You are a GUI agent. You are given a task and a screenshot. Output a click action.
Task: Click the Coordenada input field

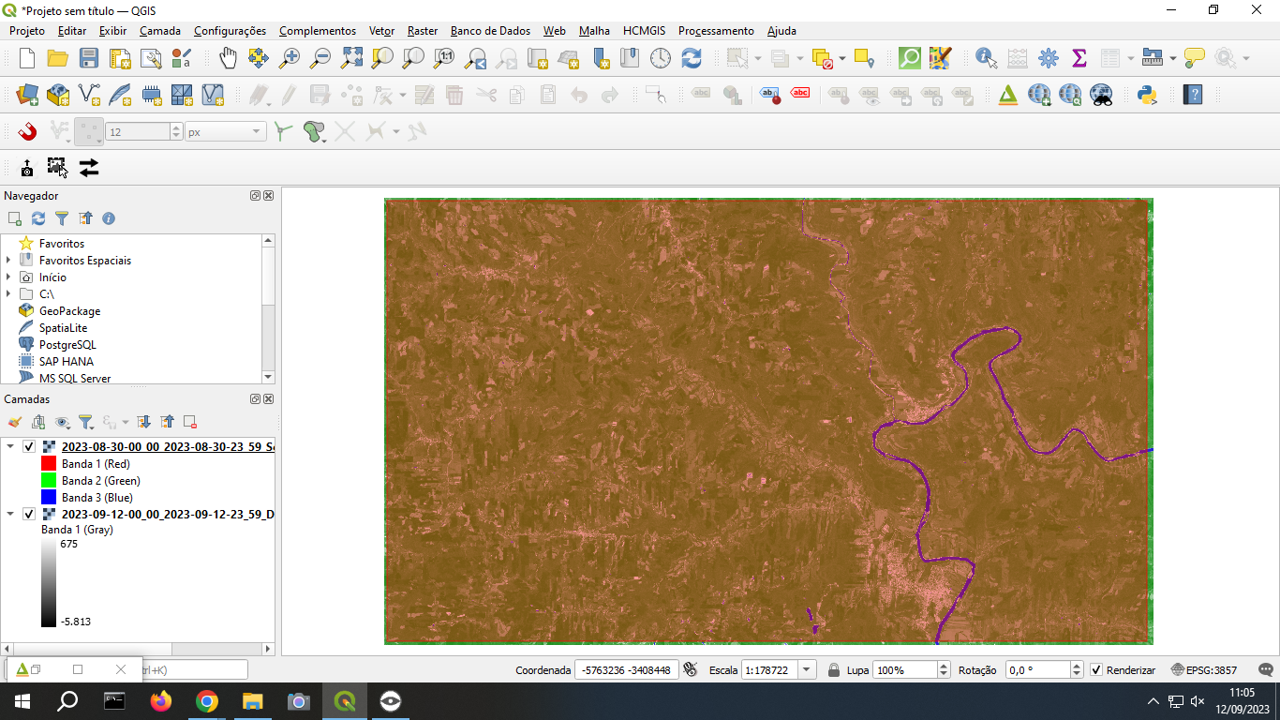click(626, 670)
